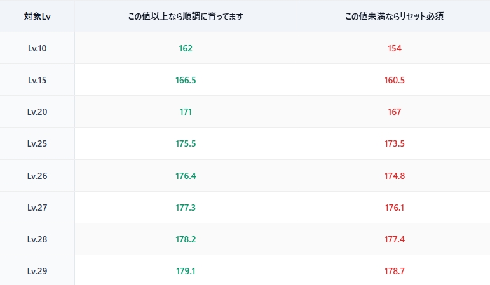Select the Lv.26 level cell
Image resolution: width=490 pixels, height=285 pixels.
37,176
